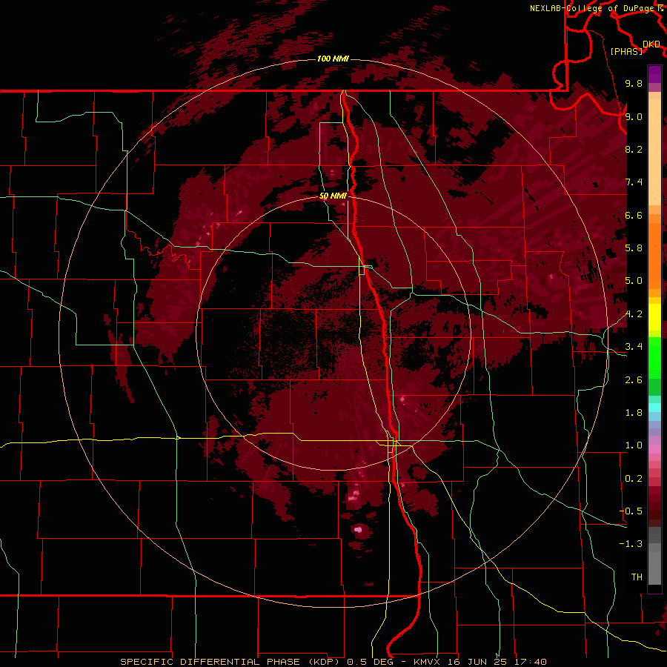667x667 pixels.
Task: Click the 8.2 value on the scale
Action: pyautogui.click(x=634, y=149)
